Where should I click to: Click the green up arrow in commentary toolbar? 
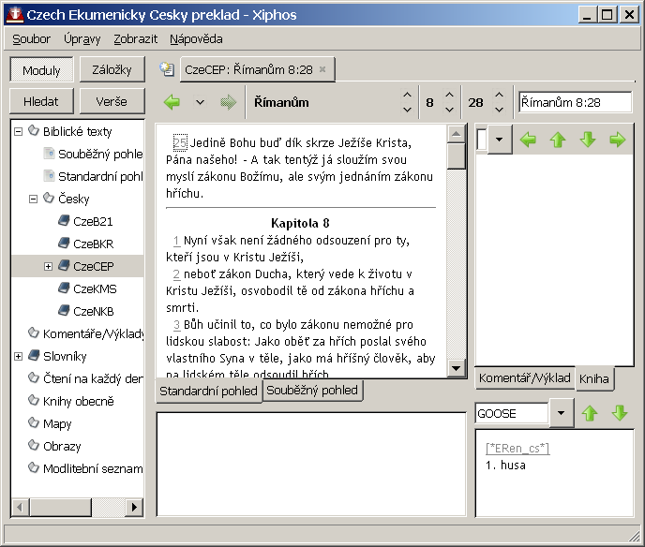(x=558, y=140)
